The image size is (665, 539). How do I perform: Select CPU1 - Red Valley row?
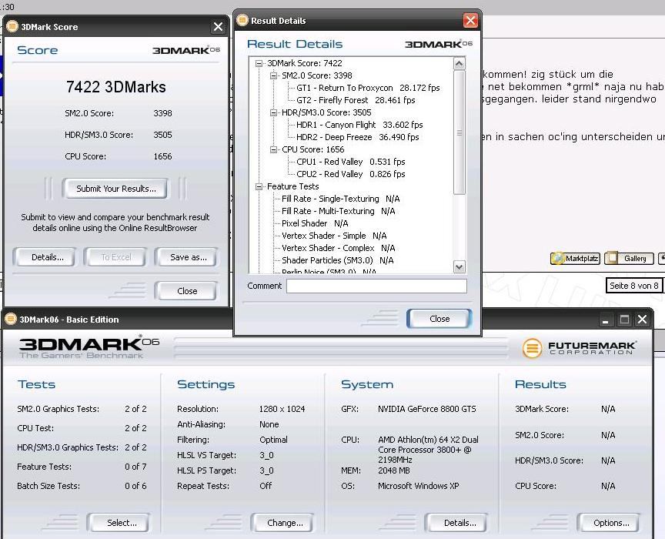(x=351, y=162)
